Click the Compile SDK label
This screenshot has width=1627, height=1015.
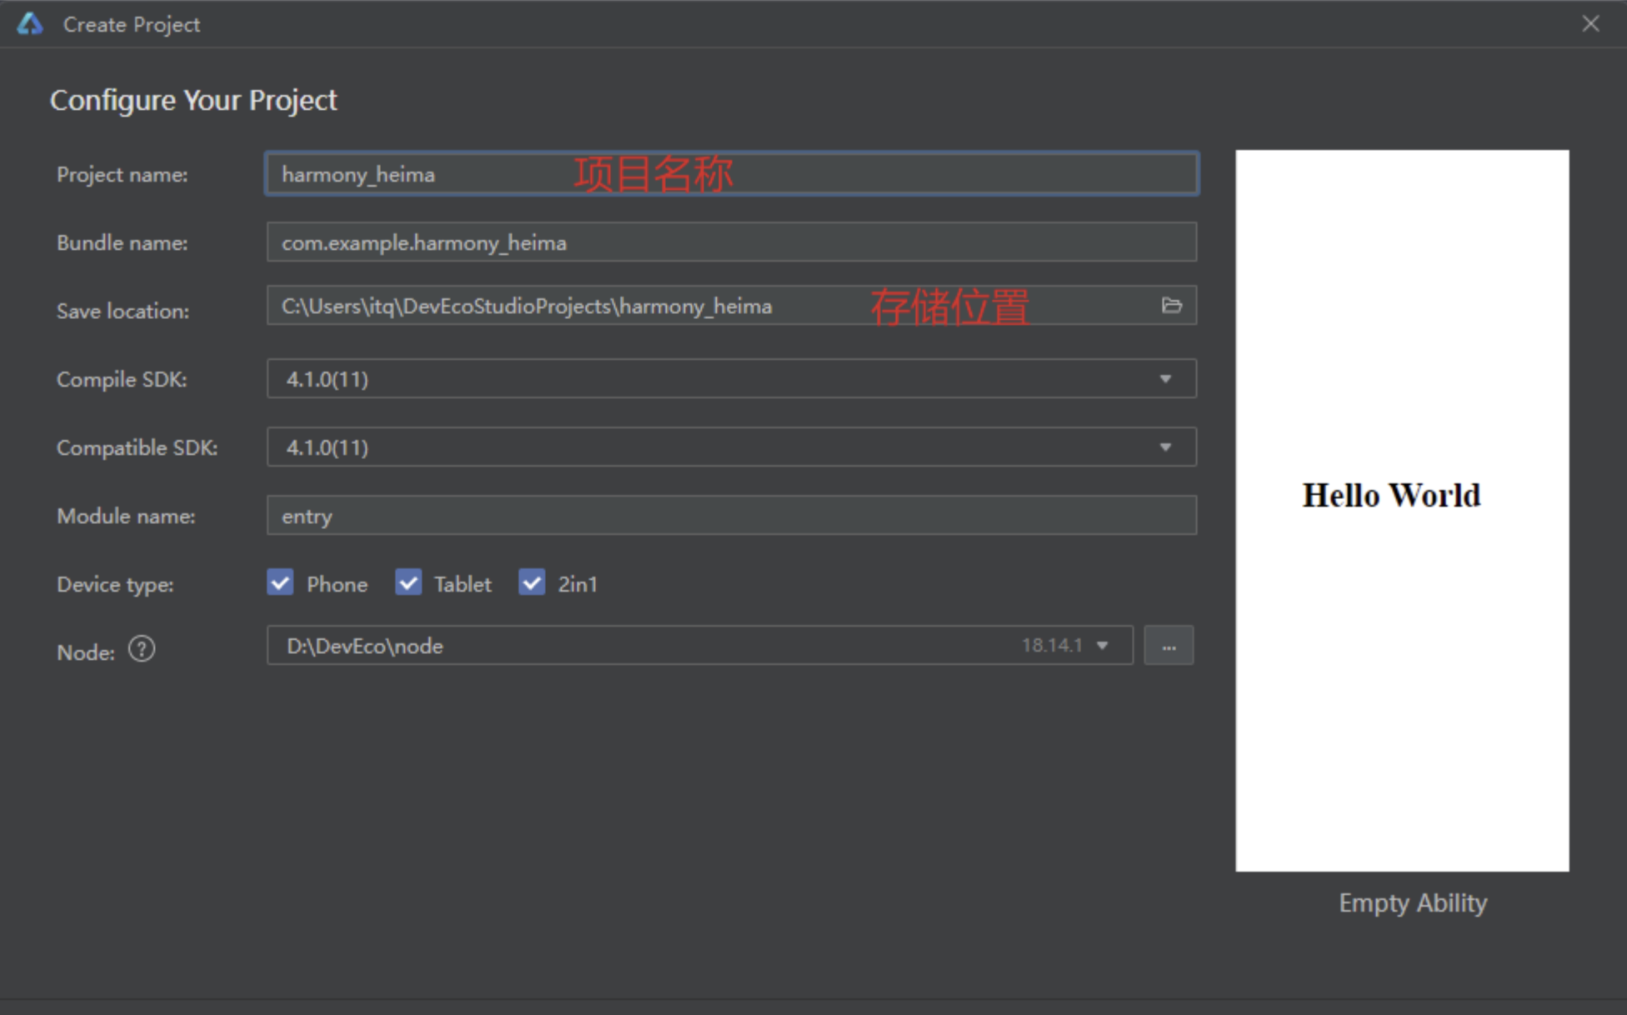tap(122, 379)
